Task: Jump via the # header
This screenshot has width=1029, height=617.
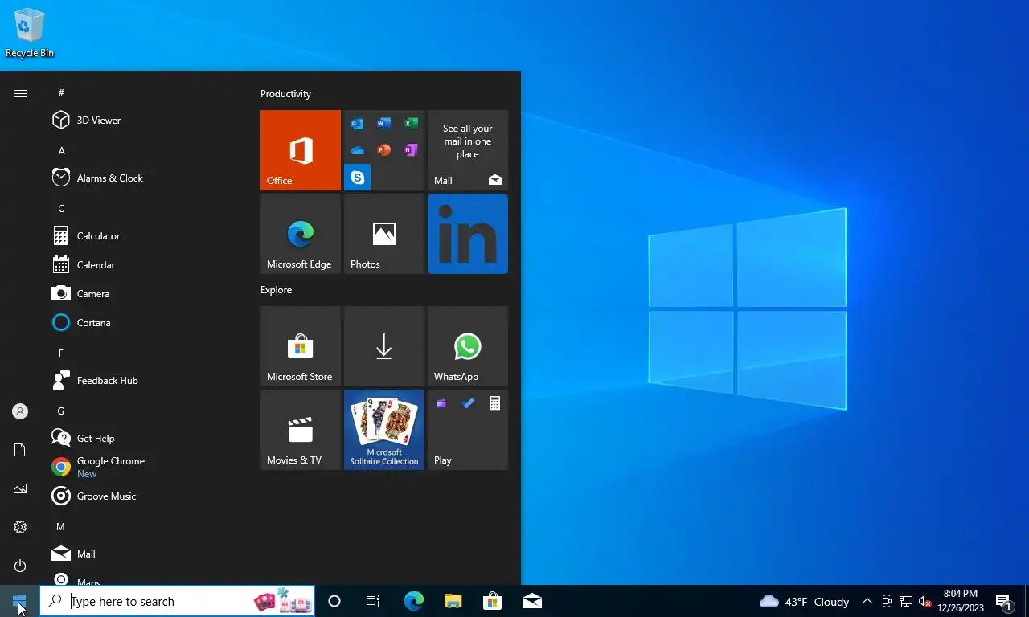Action: [61, 93]
